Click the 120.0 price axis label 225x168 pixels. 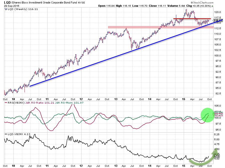click(x=217, y=12)
